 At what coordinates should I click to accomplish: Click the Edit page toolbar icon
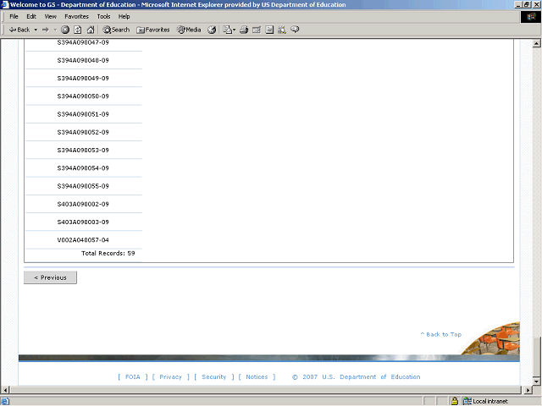point(257,30)
